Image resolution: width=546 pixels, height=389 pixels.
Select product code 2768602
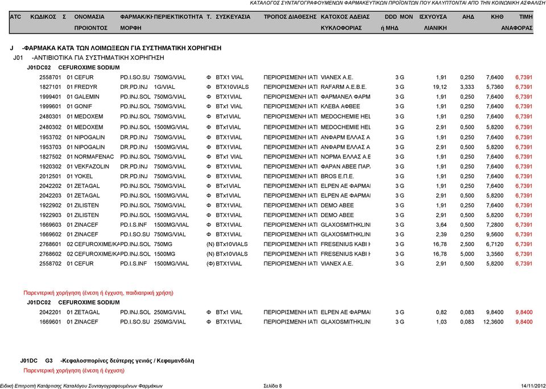click(50, 254)
